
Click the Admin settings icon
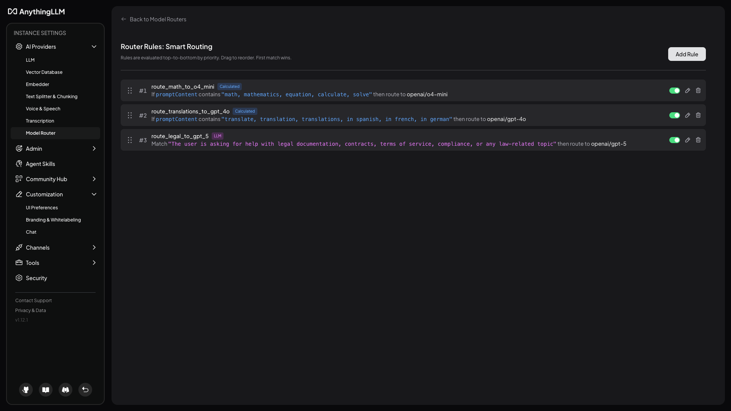[x=19, y=148]
